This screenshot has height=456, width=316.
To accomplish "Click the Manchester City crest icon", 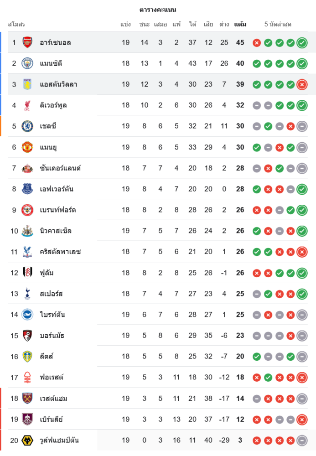I will [x=27, y=63].
